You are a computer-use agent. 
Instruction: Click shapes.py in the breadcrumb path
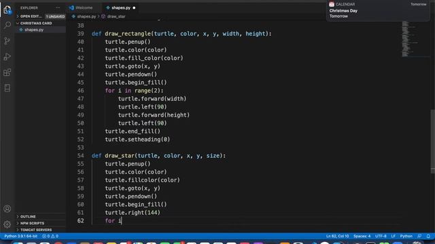coord(86,16)
